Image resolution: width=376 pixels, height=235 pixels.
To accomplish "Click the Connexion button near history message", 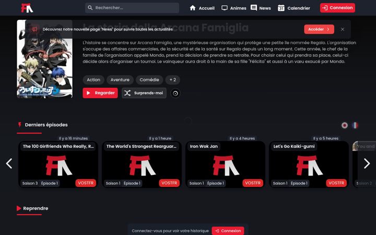I will 228,231.
